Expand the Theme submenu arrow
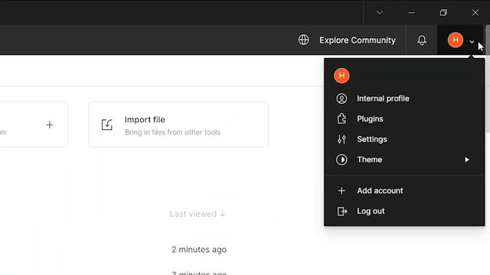490x275 pixels. pyautogui.click(x=467, y=160)
